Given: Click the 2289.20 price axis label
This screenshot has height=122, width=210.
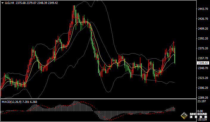Looking at the screenshot, I should pos(203,98).
